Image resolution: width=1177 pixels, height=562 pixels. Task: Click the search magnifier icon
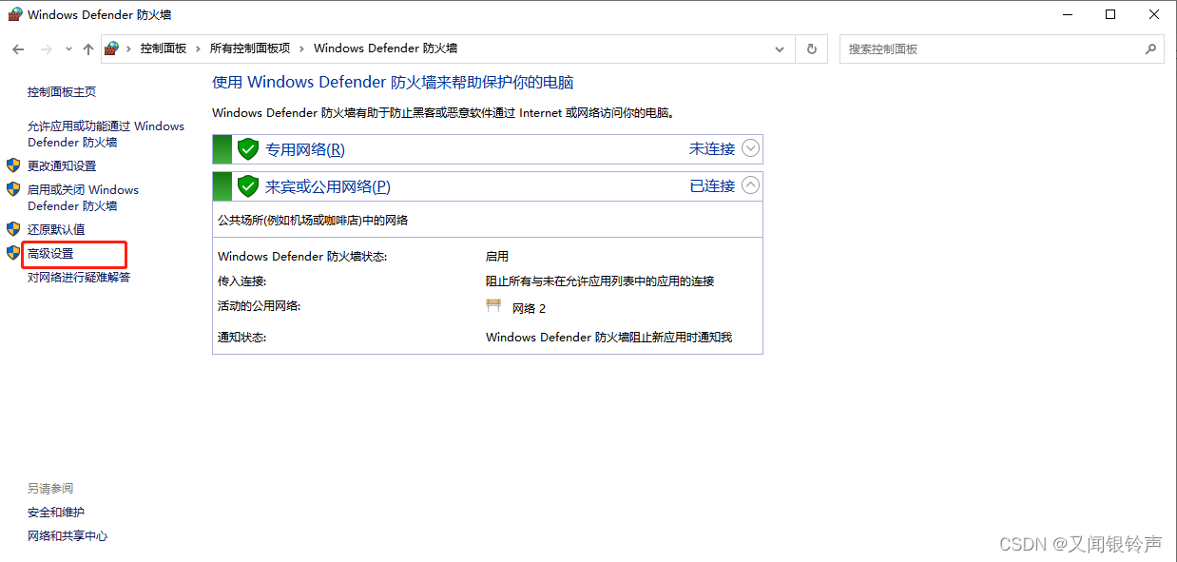tap(1150, 48)
